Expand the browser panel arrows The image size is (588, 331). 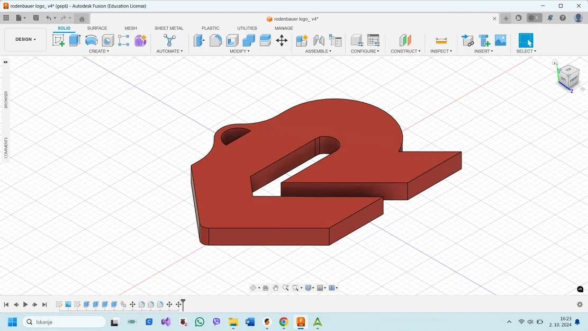click(x=6, y=62)
